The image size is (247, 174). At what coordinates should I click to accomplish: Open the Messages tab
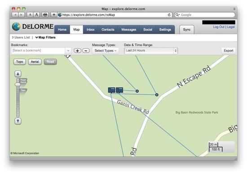coord(129,30)
